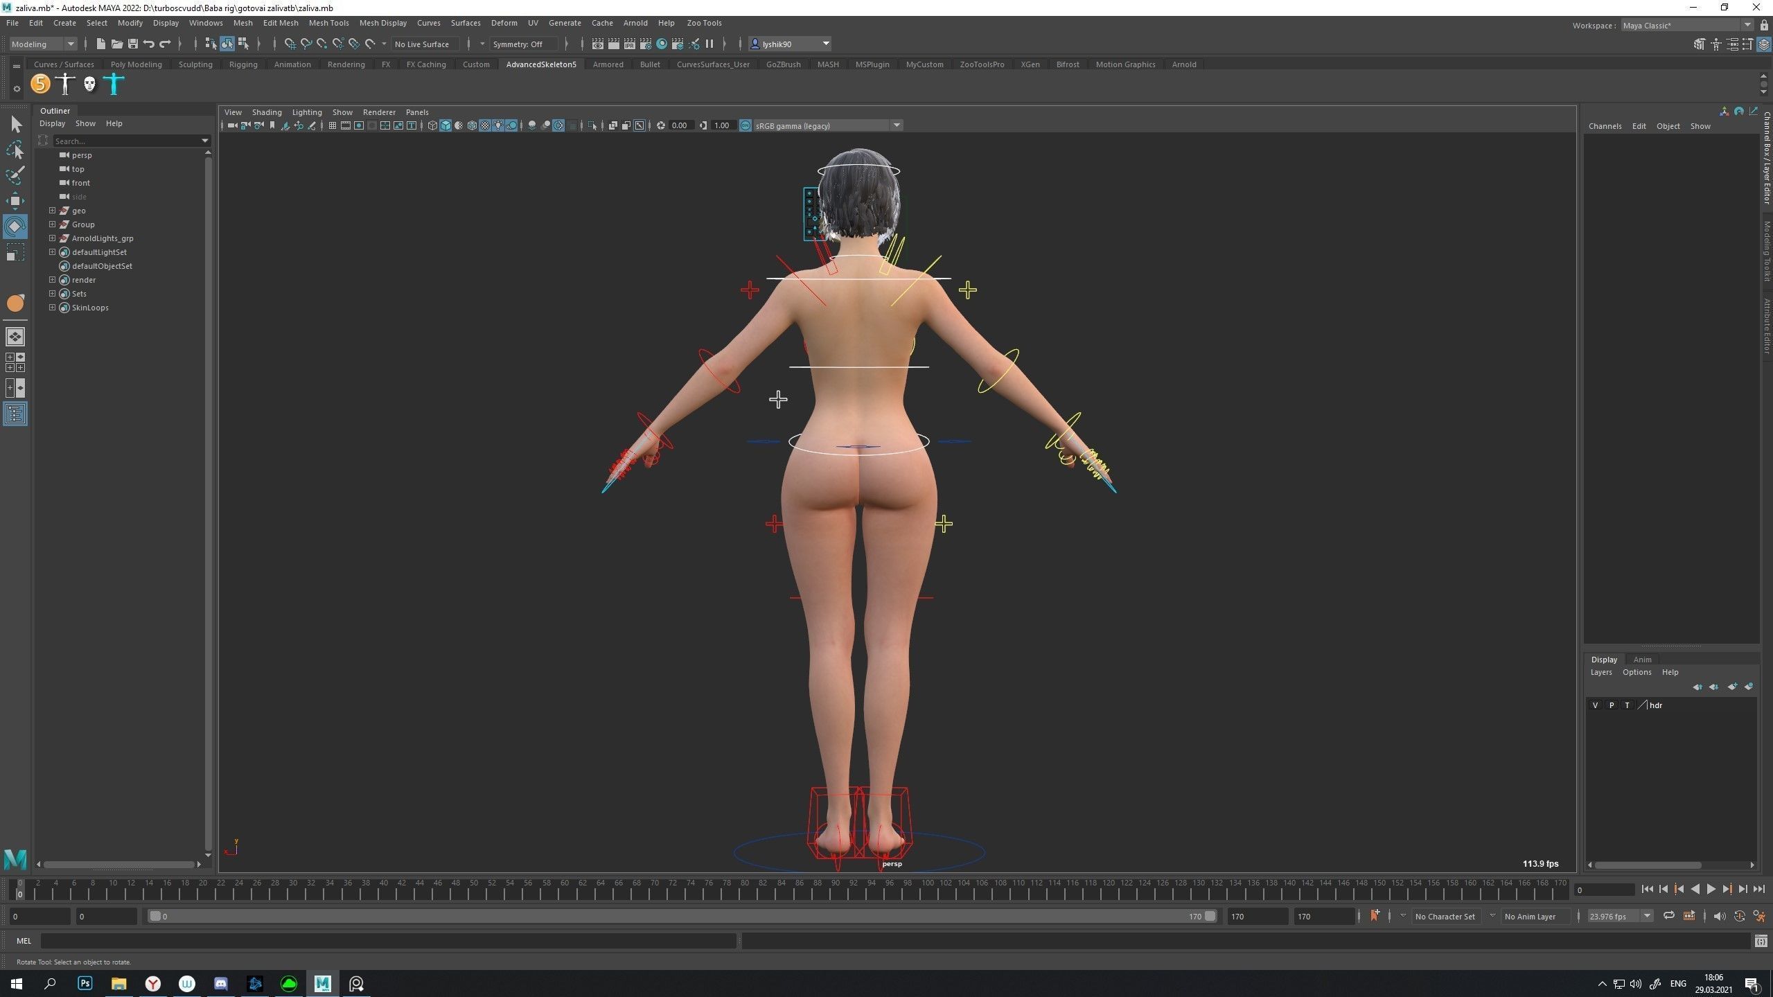The width and height of the screenshot is (1773, 997).
Task: Open the Zoo Tools menu
Action: (x=704, y=23)
